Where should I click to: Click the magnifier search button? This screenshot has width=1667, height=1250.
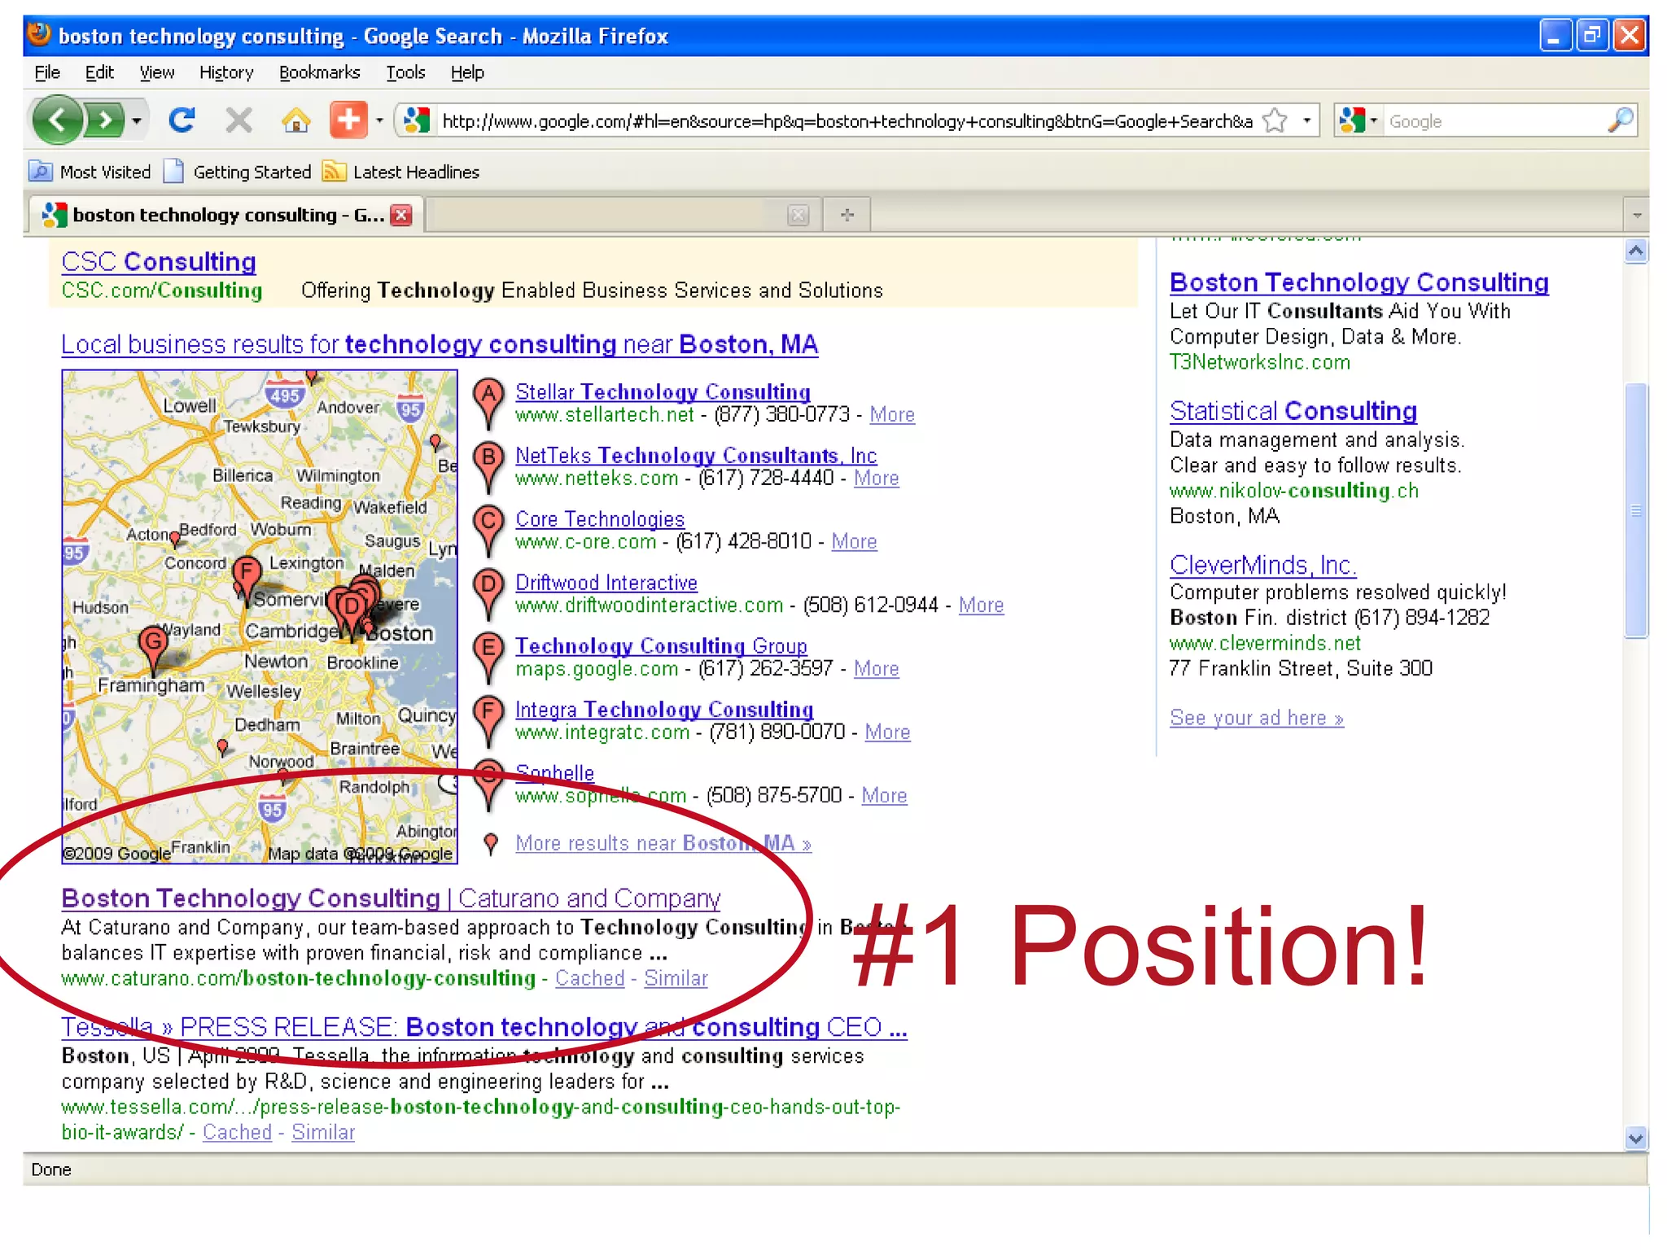pos(1620,120)
